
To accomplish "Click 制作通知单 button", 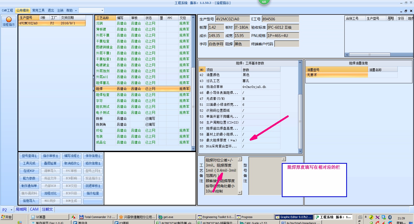I will [x=29, y=186].
